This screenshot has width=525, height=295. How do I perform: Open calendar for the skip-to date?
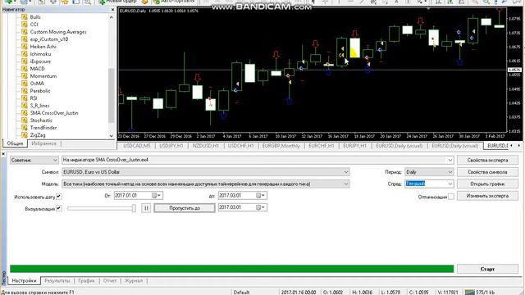[261, 207]
